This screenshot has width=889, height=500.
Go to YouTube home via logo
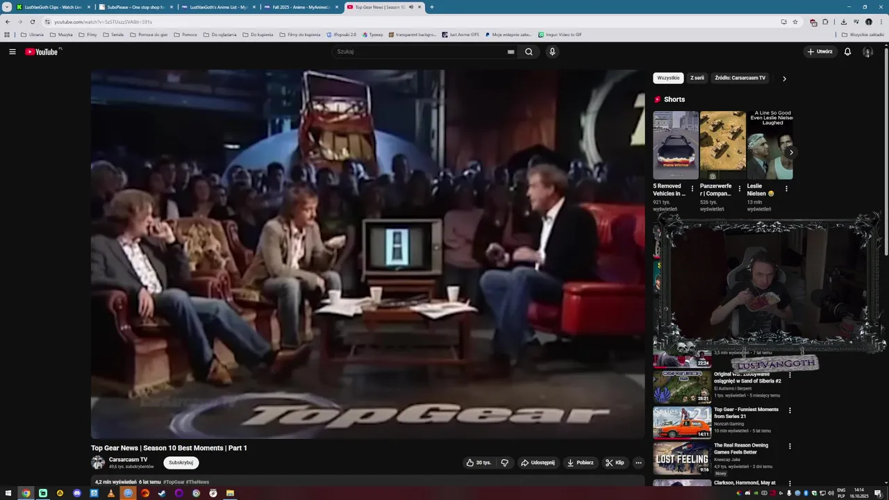coord(43,51)
